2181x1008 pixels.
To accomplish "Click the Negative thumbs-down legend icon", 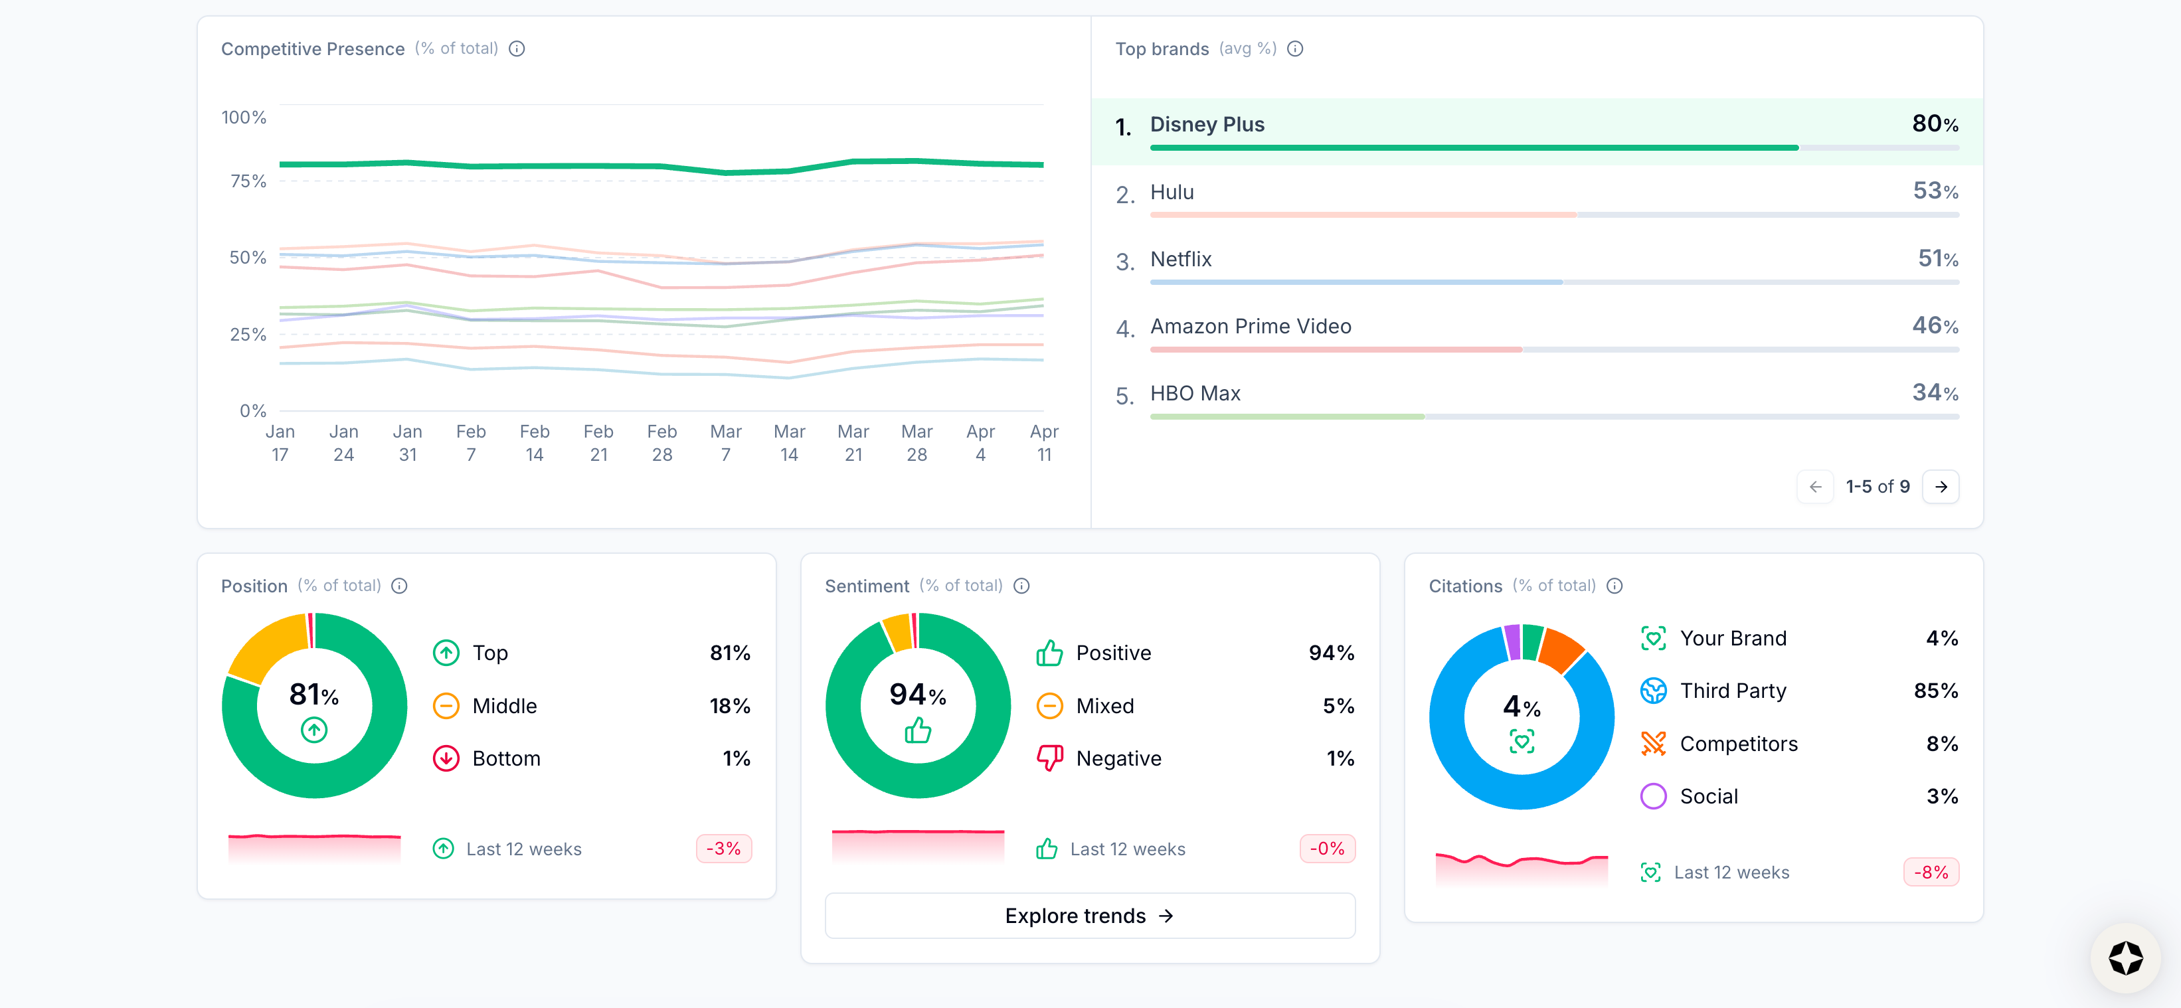I will (x=1049, y=758).
